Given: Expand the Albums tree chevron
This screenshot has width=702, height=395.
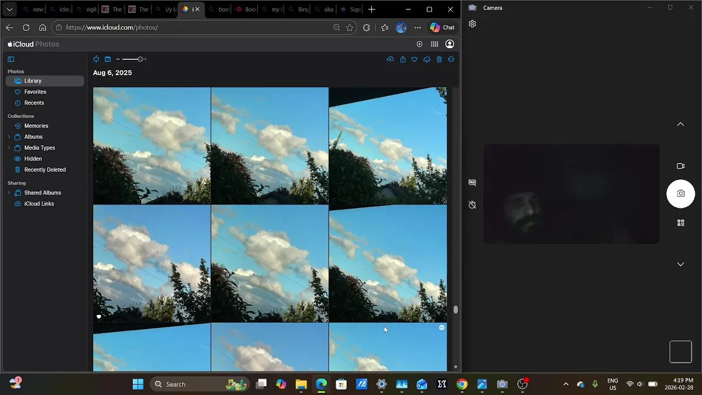Looking at the screenshot, I should point(9,137).
